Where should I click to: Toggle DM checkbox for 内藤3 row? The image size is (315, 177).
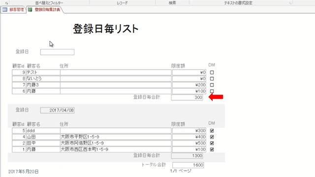[x=212, y=85]
